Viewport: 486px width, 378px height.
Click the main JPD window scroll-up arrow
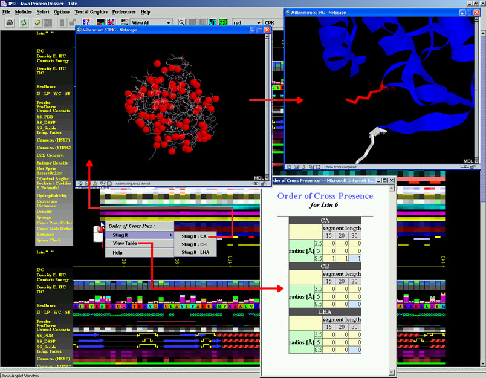[483, 33]
